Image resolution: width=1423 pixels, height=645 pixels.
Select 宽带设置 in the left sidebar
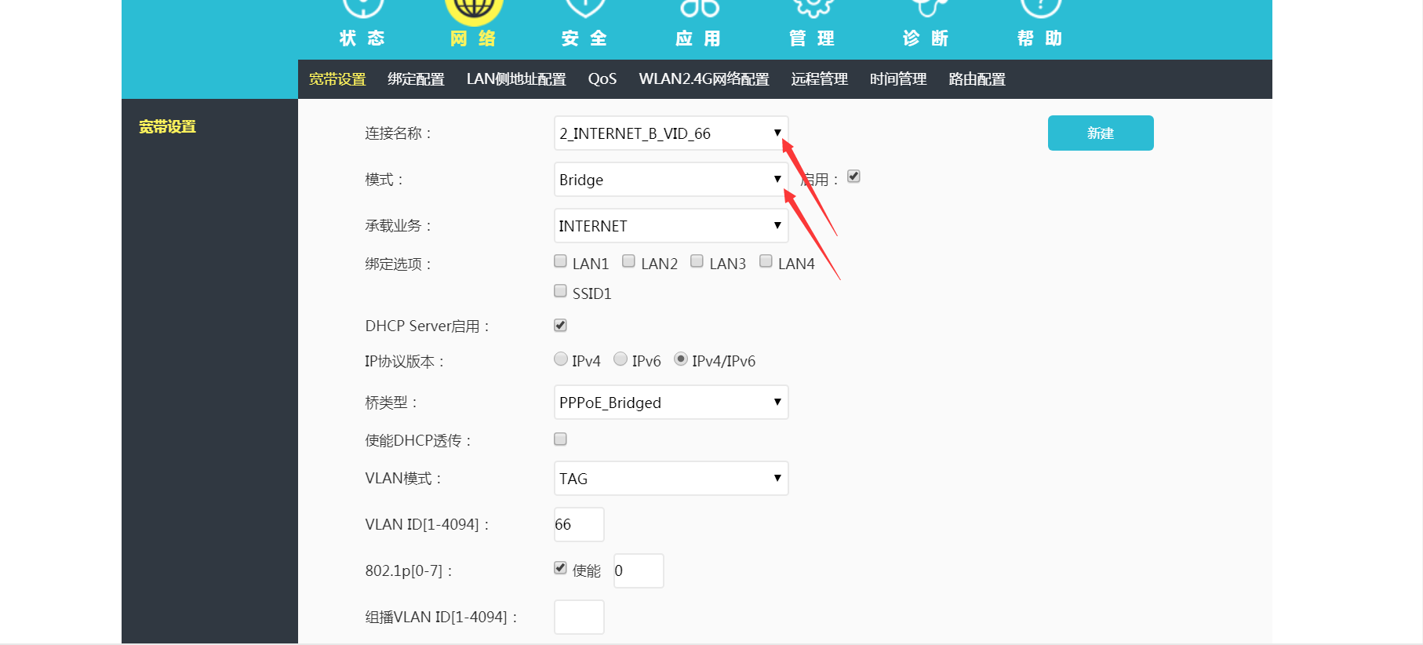[x=167, y=127]
